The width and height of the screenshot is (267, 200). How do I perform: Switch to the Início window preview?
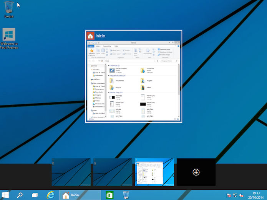(x=134, y=76)
